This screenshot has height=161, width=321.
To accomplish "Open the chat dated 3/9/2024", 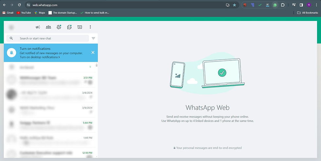I will pos(49,110).
